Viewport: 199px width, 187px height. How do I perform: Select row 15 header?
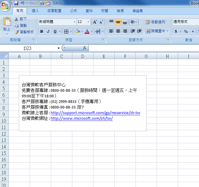[4, 153]
